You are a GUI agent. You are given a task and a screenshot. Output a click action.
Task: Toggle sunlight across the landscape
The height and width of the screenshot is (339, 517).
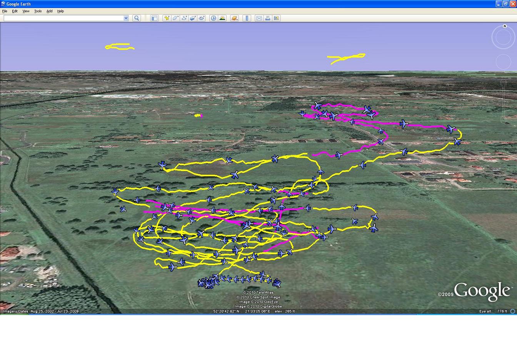point(222,18)
